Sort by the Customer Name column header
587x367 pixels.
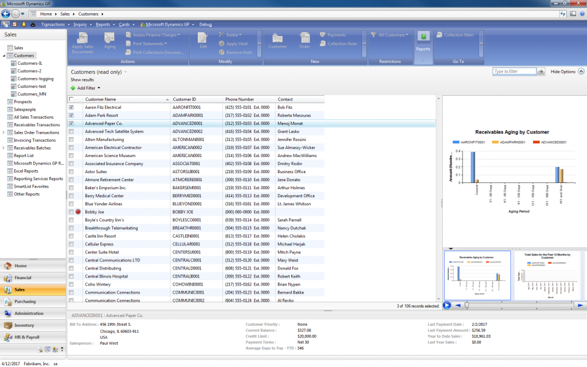tap(127, 99)
